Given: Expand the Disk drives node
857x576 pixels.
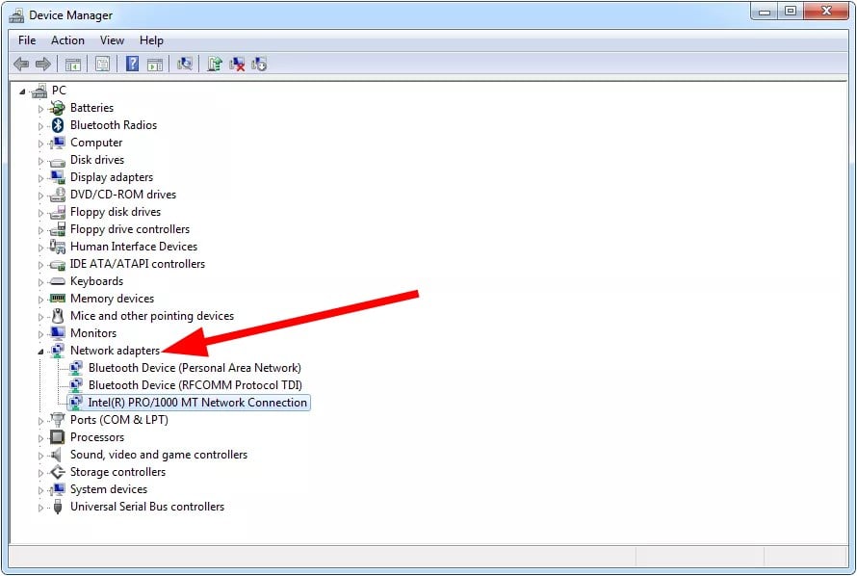Looking at the screenshot, I should (40, 161).
